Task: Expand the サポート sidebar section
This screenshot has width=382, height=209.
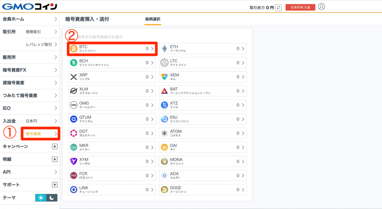Action: pos(54,185)
